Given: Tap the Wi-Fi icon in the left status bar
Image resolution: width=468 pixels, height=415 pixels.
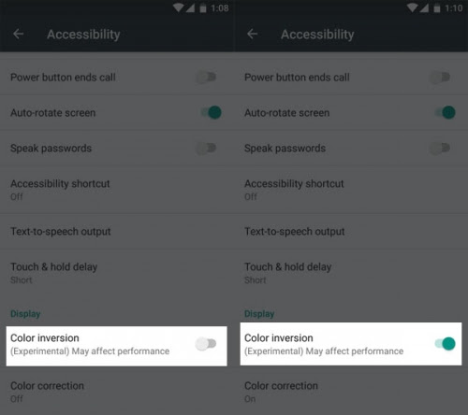Looking at the screenshot, I should click(x=179, y=7).
